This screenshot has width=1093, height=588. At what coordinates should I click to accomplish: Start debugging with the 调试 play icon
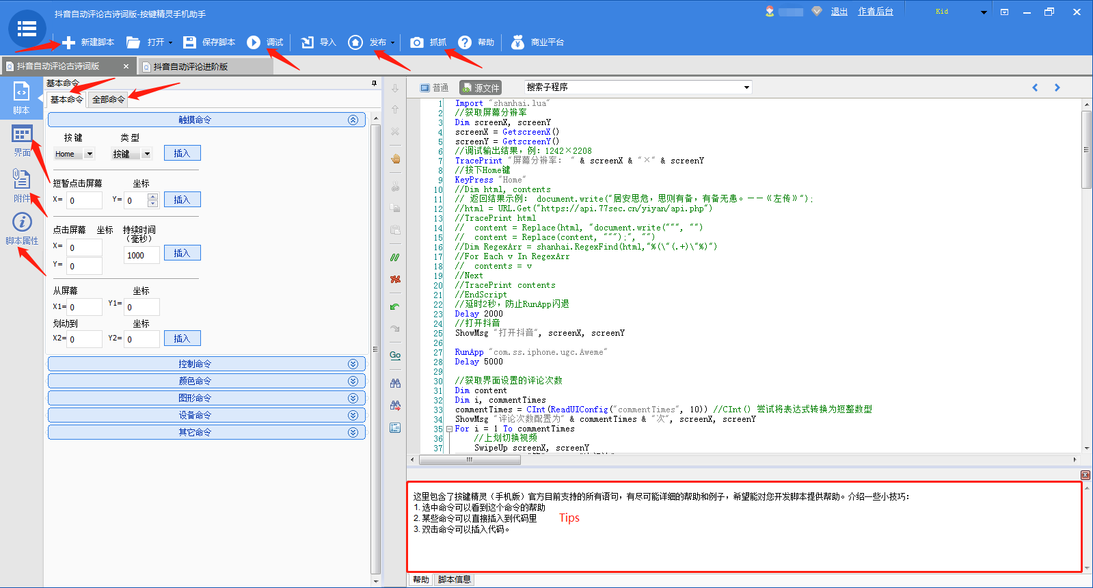coord(254,42)
